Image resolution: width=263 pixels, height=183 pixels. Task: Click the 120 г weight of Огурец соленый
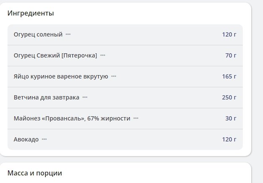(x=229, y=34)
